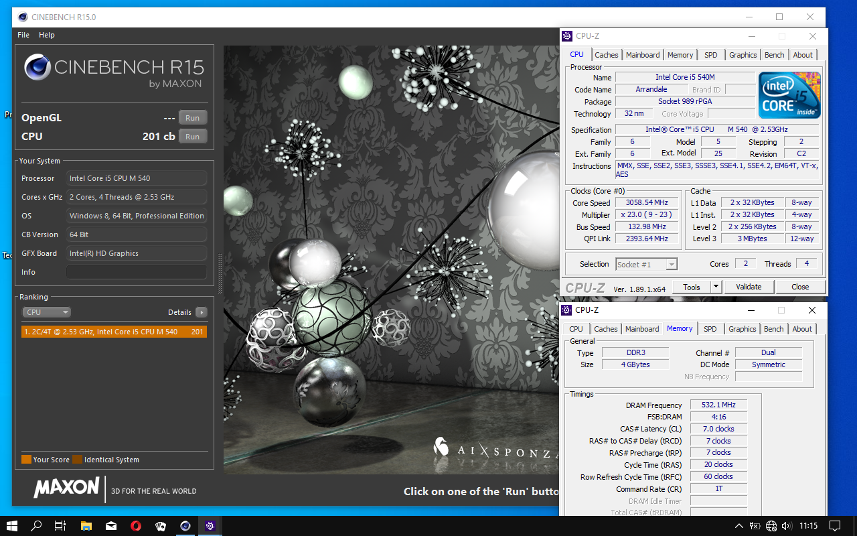The width and height of the screenshot is (857, 536).
Task: Launch Opera browser from the taskbar
Action: pyautogui.click(x=135, y=526)
